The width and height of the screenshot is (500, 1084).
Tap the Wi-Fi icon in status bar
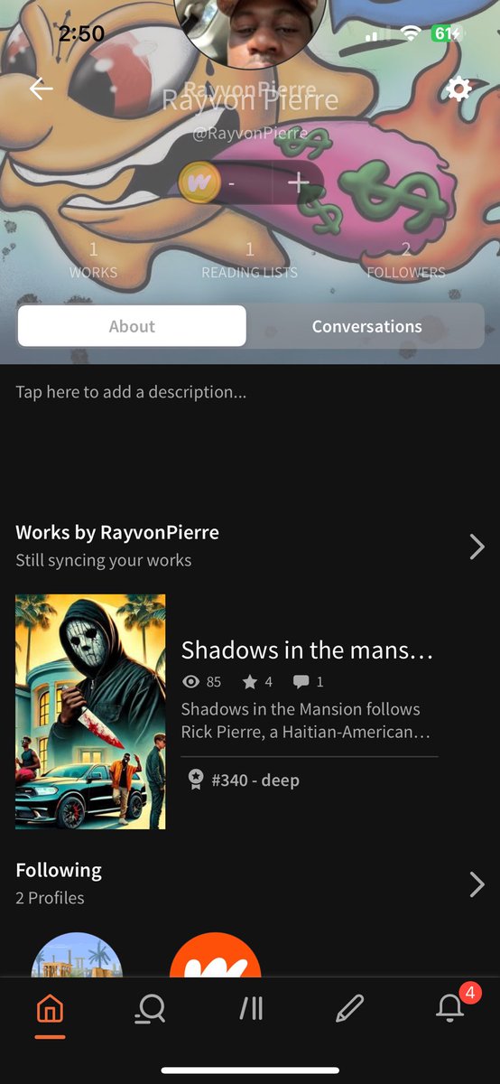tap(412, 33)
